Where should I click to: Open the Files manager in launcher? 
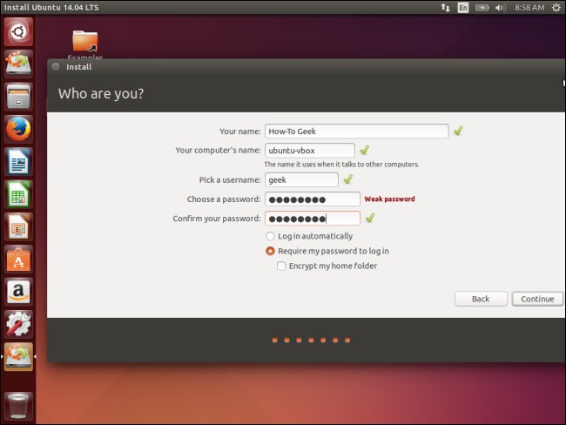pyautogui.click(x=18, y=97)
